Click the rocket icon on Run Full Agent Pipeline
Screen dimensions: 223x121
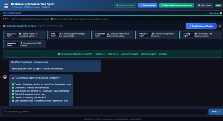point(190,26)
